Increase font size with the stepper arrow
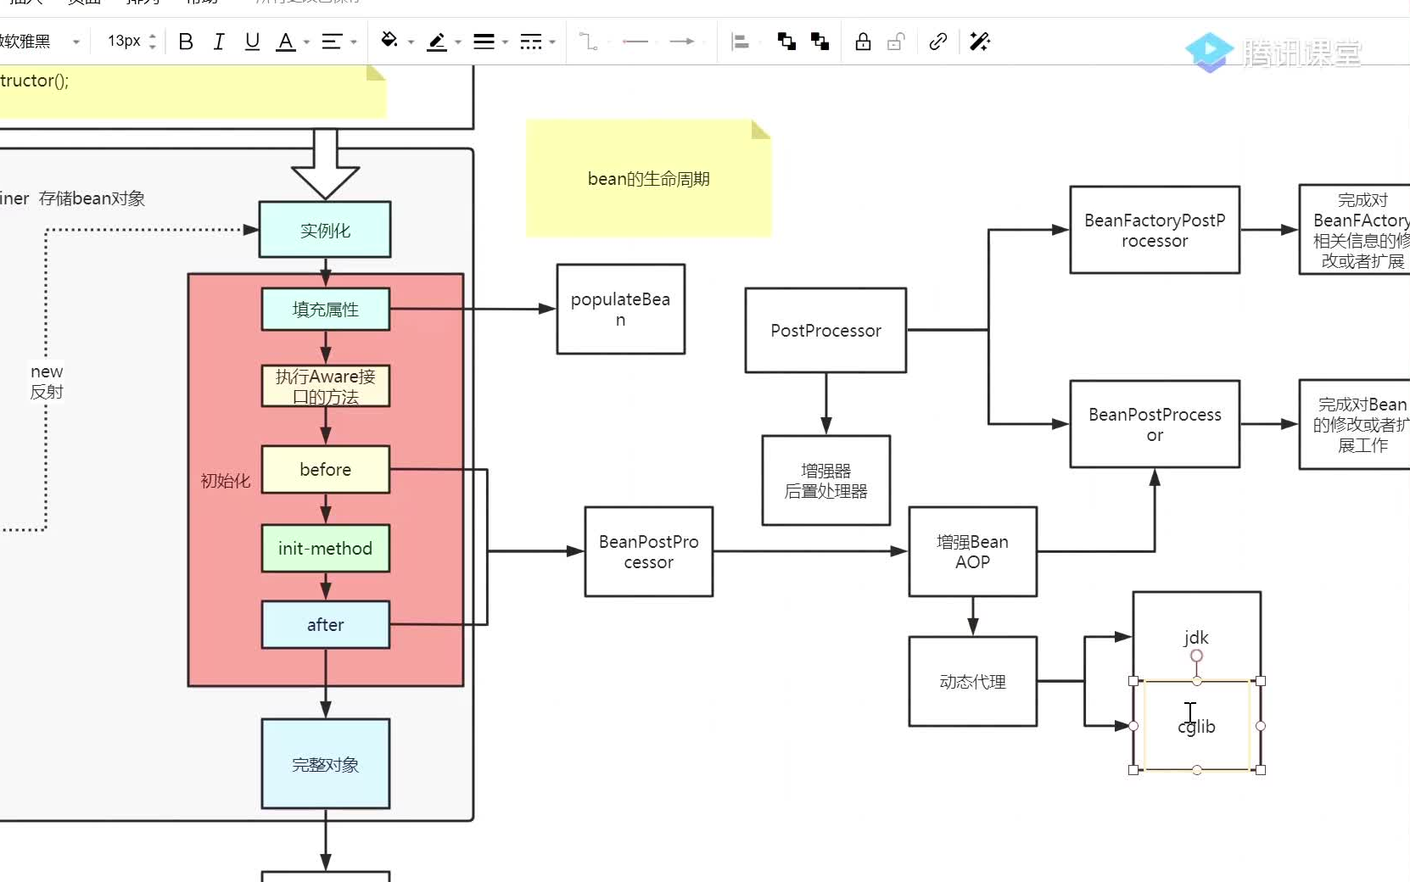This screenshot has height=882, width=1410. click(x=153, y=36)
